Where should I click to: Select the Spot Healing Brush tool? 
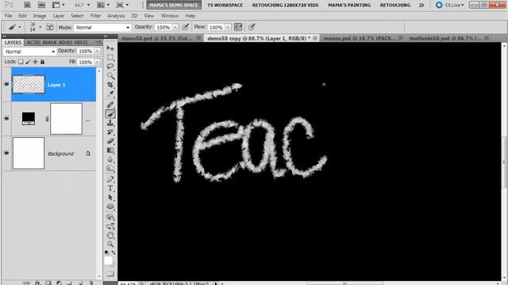click(110, 104)
